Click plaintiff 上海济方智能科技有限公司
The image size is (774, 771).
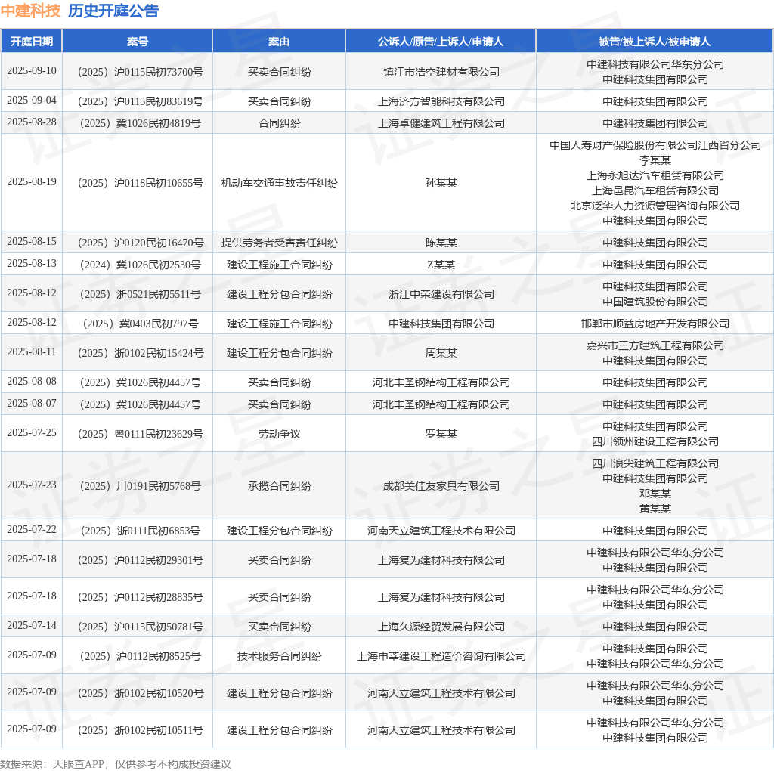441,102
